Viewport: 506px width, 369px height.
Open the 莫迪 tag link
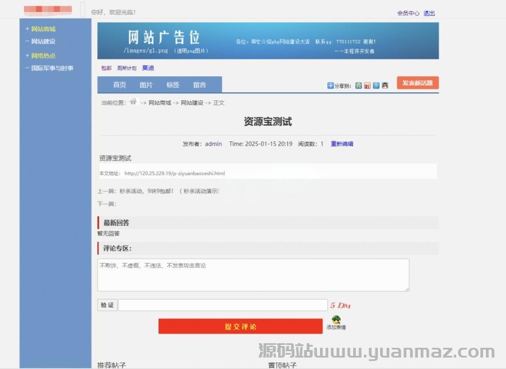pos(148,68)
